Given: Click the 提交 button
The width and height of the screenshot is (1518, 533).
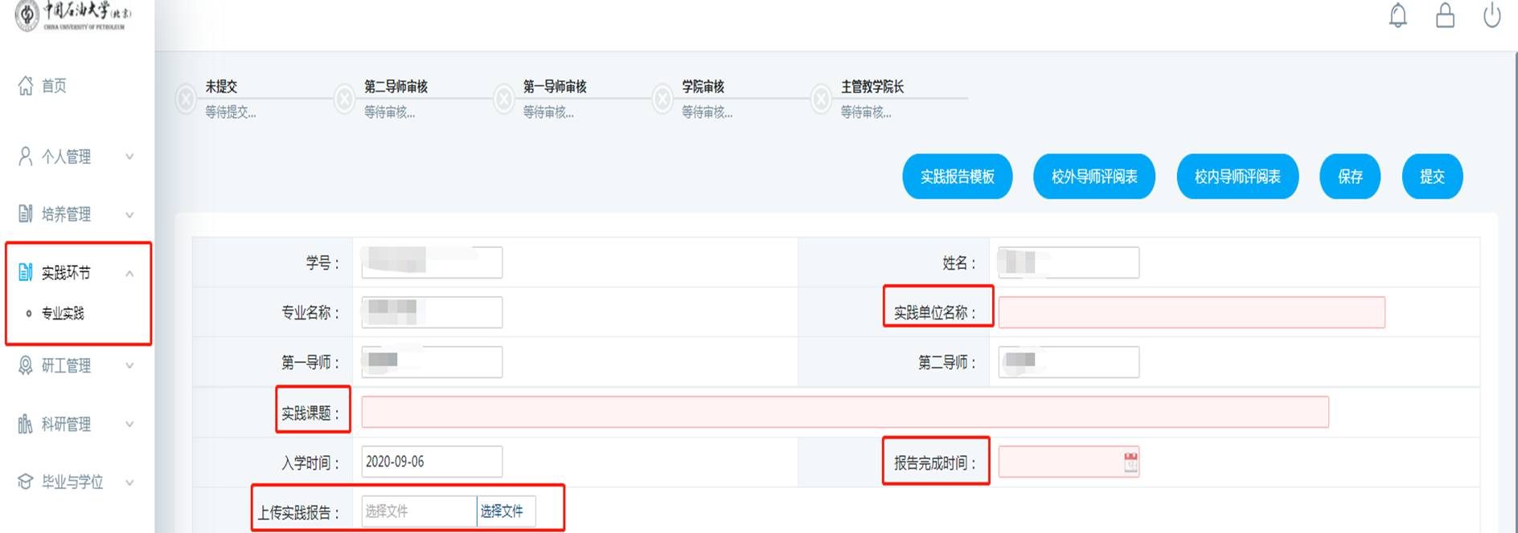Looking at the screenshot, I should click(1432, 177).
